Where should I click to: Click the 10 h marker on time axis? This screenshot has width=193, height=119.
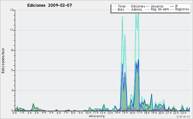(x=88, y=113)
